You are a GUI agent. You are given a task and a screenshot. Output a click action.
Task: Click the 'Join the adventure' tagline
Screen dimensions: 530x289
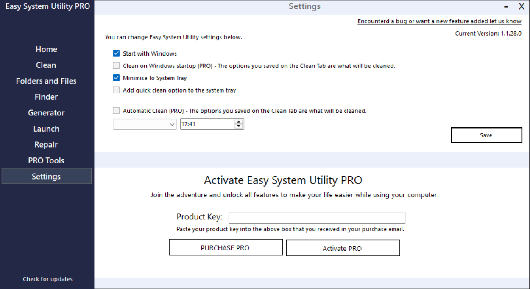(295, 195)
